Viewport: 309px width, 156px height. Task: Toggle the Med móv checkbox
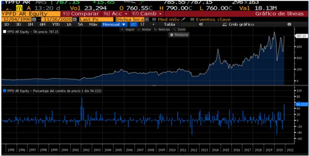(154, 19)
